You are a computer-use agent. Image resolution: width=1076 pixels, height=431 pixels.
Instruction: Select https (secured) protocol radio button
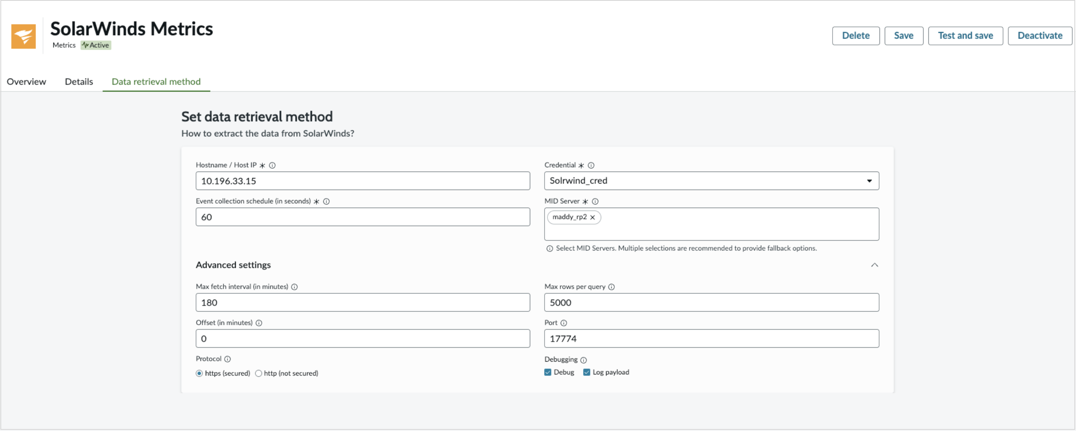[199, 373]
